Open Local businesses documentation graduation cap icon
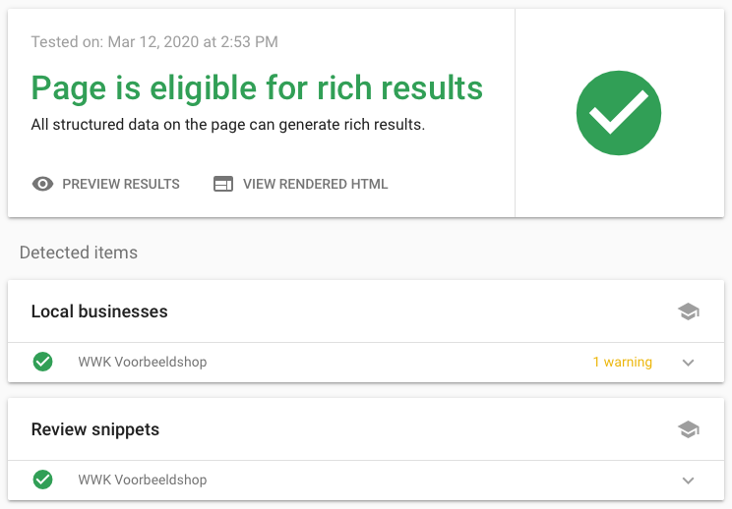 (x=689, y=311)
